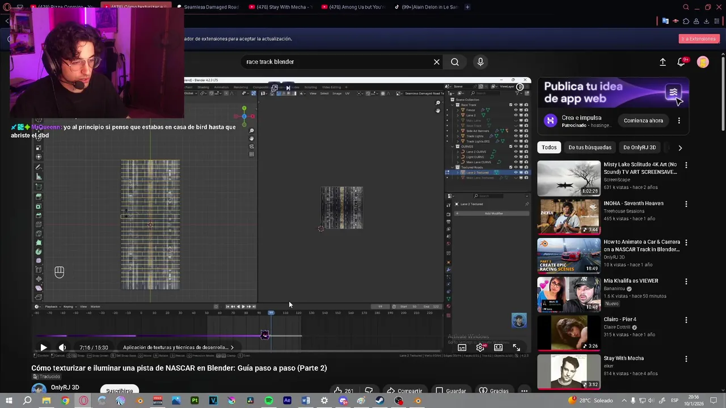This screenshot has width=726, height=408.
Task: Hide Track Lights using its eye icon
Action: (516, 136)
